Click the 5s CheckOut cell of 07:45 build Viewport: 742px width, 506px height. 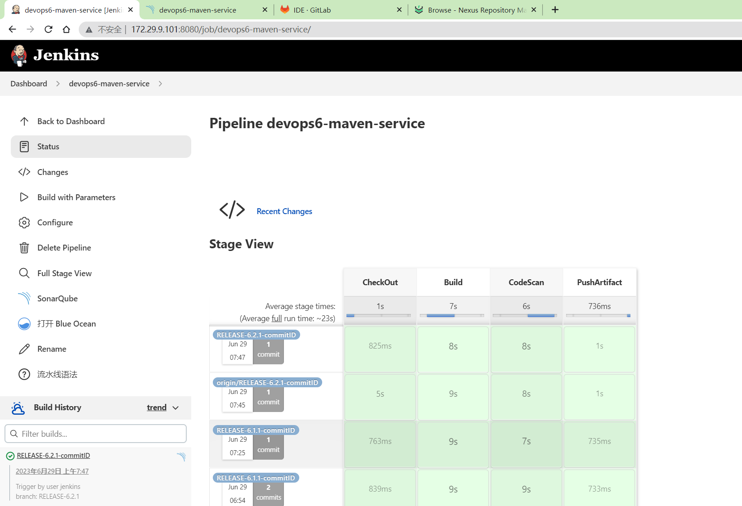(380, 397)
